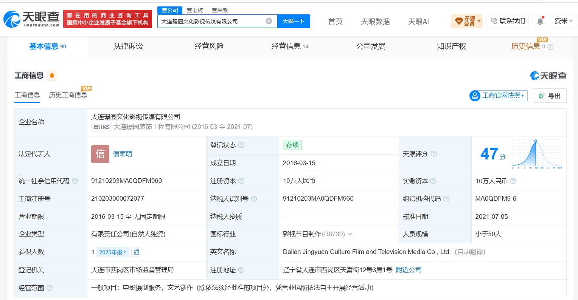
Task: Click the phone icon of 联系我们
Action: 494,21
